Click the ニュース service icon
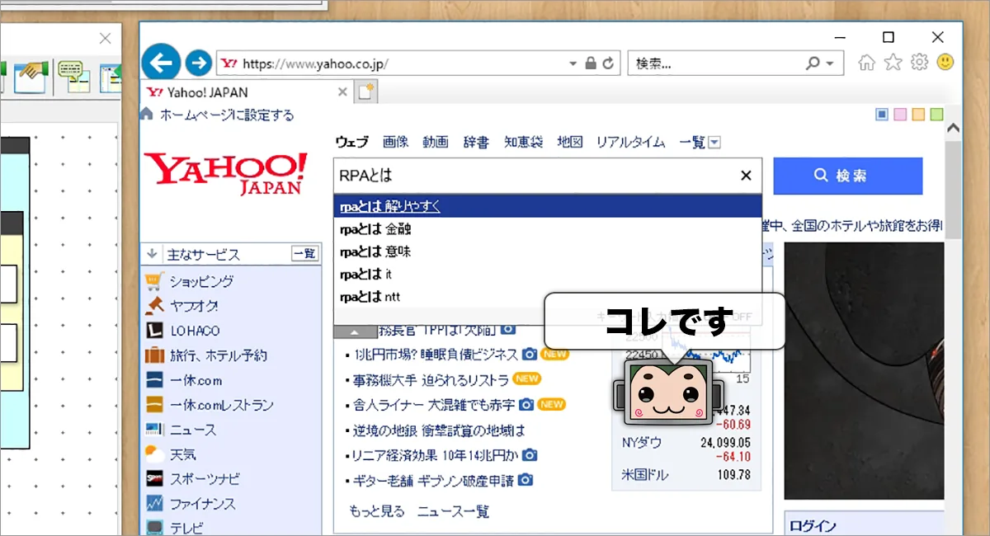 [154, 430]
